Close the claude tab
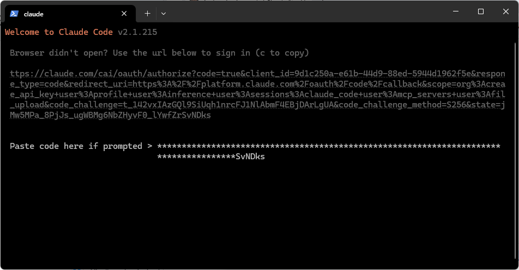 click(124, 14)
